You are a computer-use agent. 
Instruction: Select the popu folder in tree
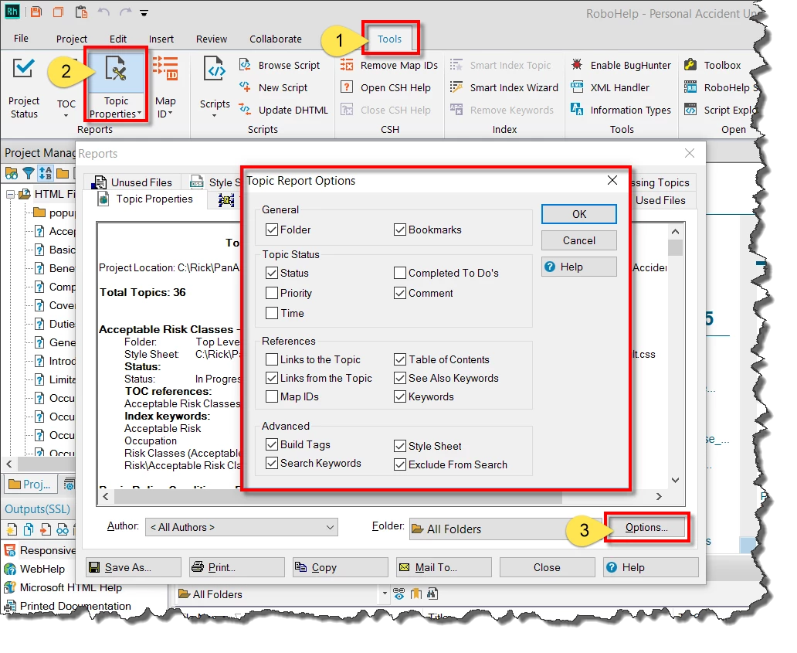click(x=55, y=213)
